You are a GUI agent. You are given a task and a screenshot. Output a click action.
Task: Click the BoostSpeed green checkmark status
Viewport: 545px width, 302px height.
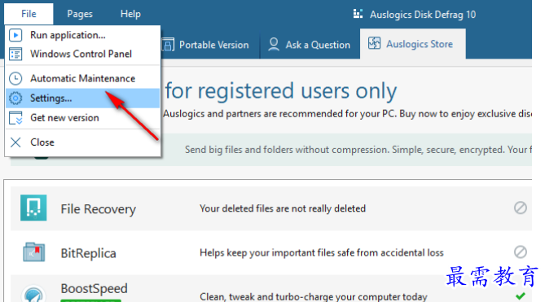[x=521, y=296]
